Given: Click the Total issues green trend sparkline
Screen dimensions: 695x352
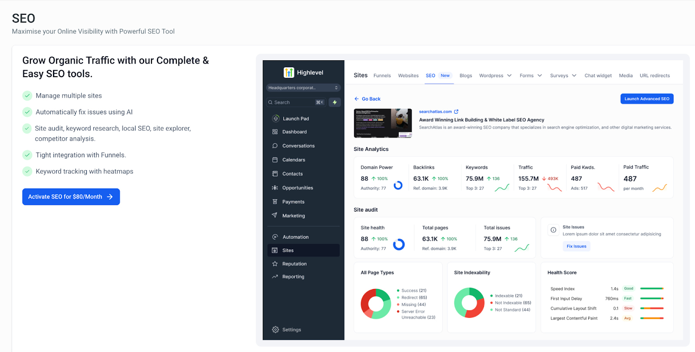Looking at the screenshot, I should pos(522,248).
